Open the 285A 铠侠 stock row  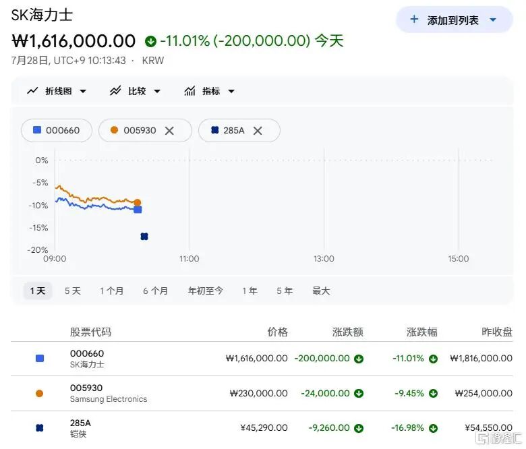pyautogui.click(x=262, y=428)
